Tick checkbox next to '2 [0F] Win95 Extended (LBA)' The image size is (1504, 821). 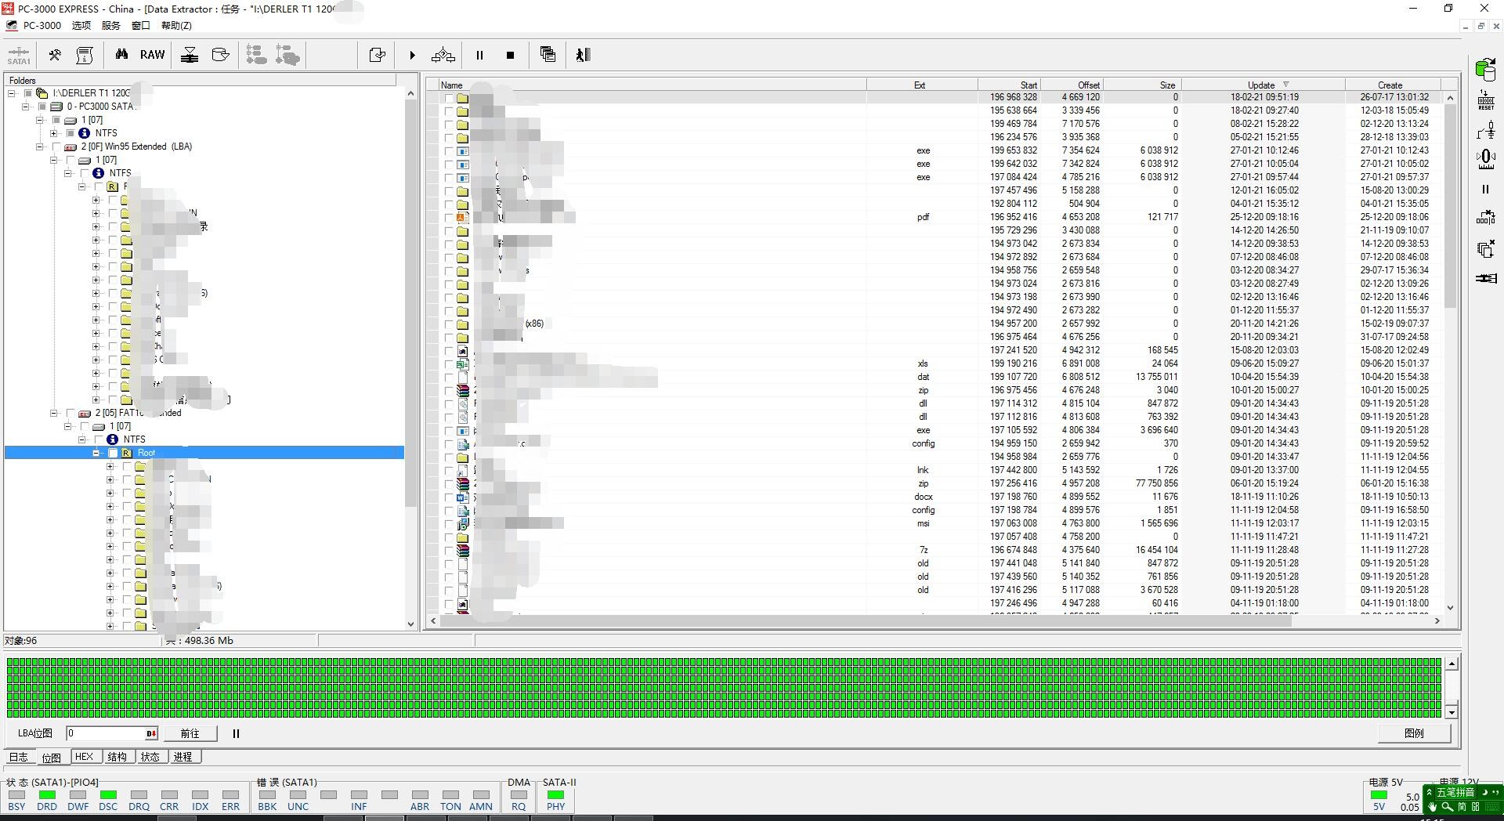point(56,146)
